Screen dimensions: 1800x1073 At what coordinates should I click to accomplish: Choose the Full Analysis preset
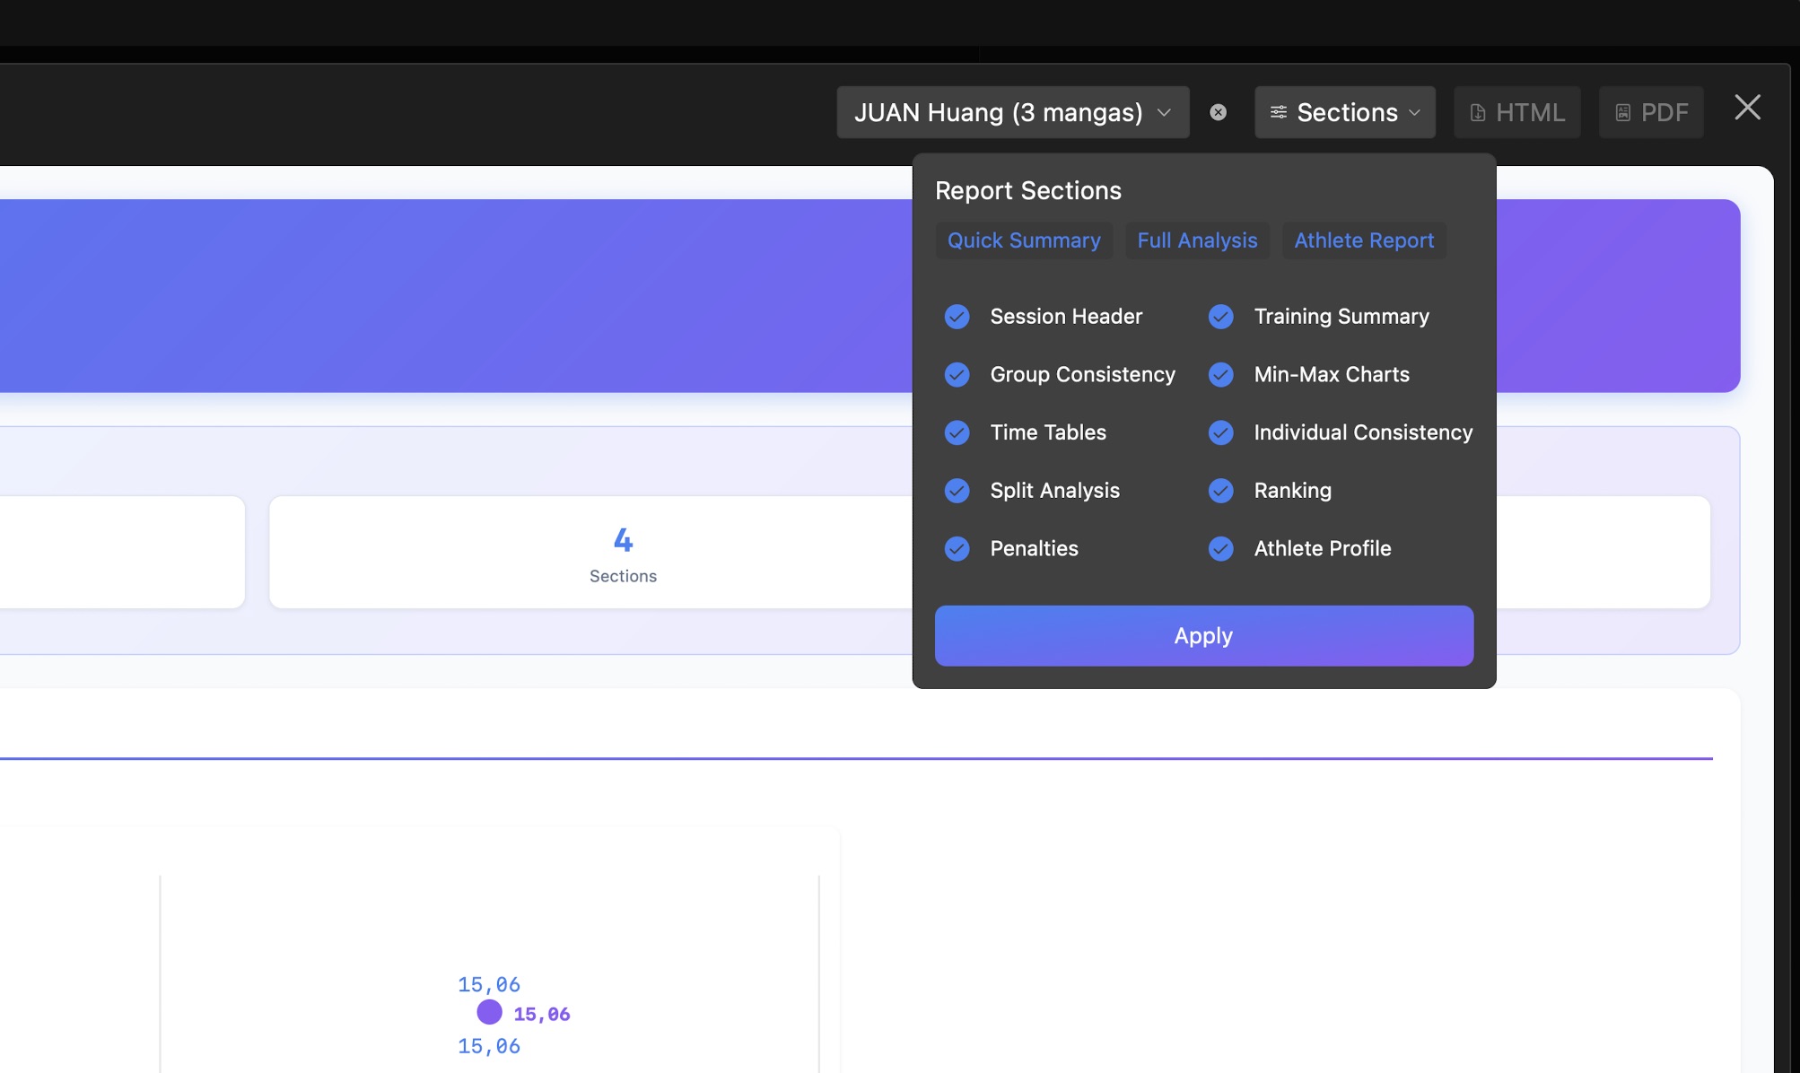[x=1197, y=240]
